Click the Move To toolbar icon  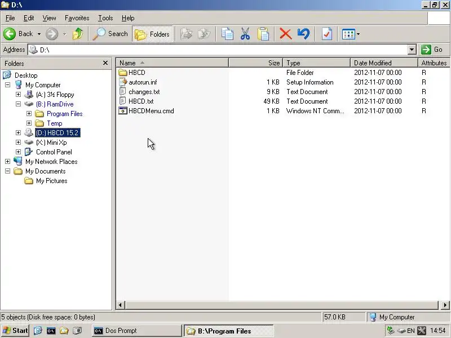tap(187, 34)
